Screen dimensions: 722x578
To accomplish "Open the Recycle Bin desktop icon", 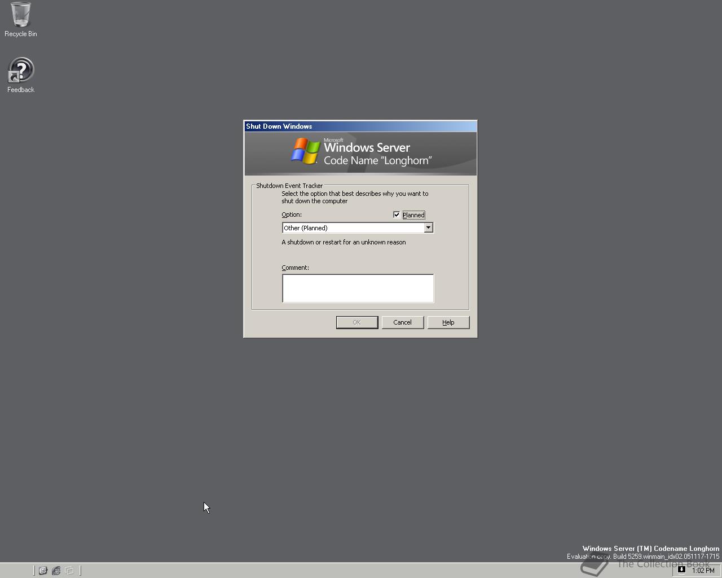I will 21,19.
